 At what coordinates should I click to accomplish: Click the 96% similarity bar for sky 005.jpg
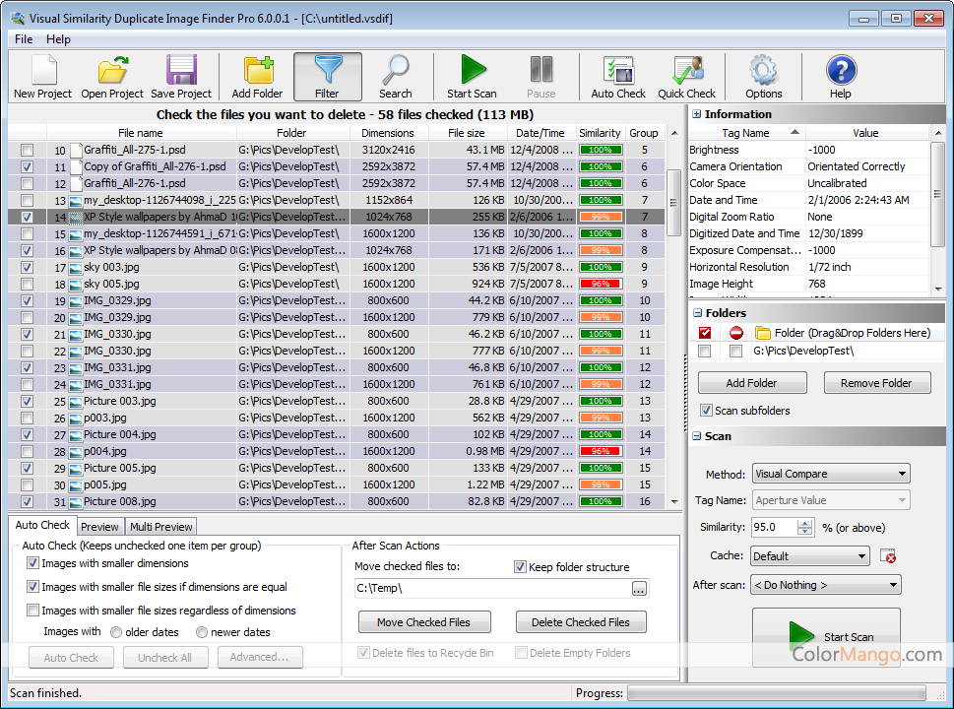[601, 285]
